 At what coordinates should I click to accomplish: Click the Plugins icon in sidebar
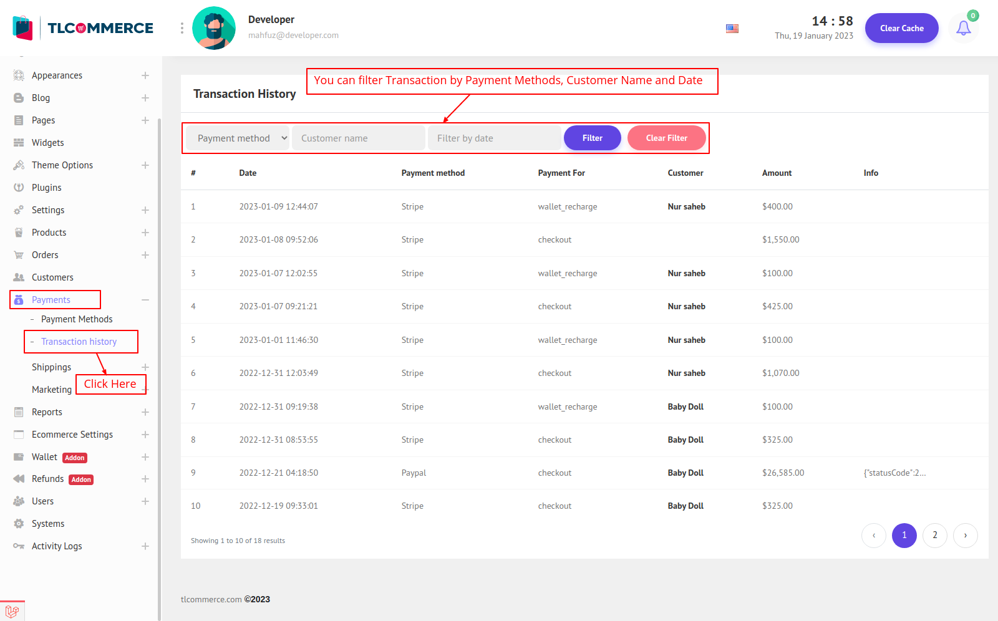coord(19,188)
